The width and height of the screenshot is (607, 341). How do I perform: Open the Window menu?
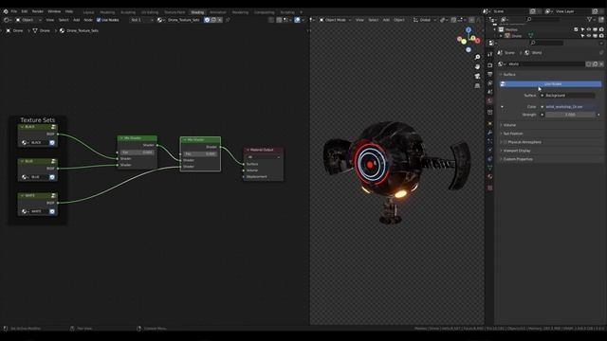pyautogui.click(x=54, y=11)
